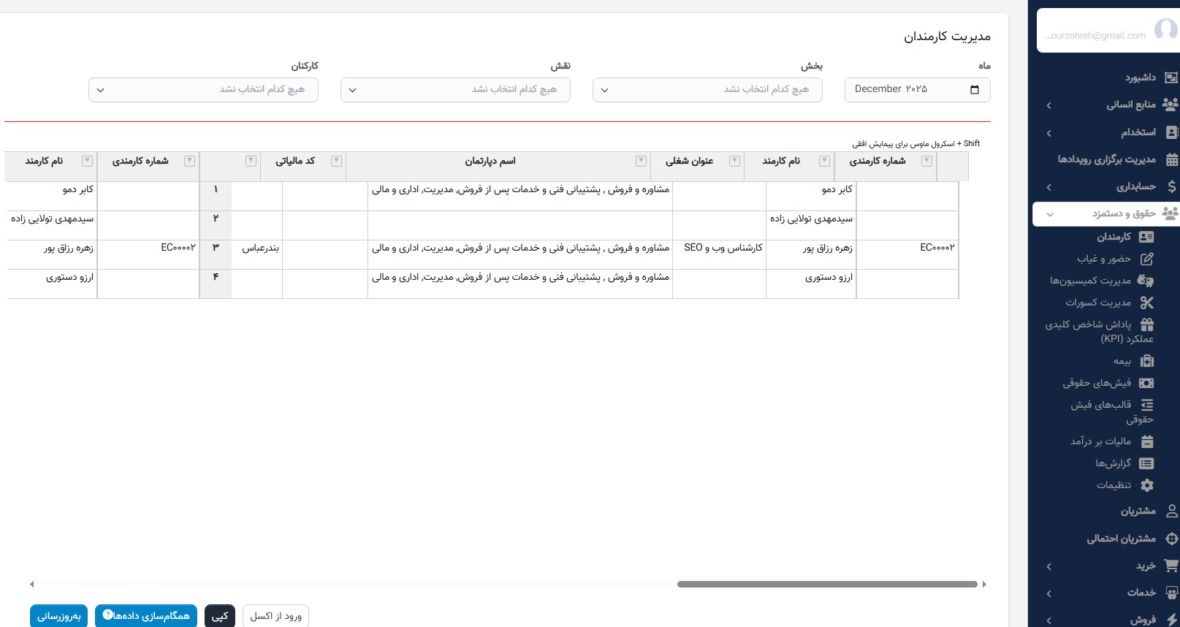1180x627 pixels.
Task: Click the scrollbar right arrow
Action: tap(984, 584)
